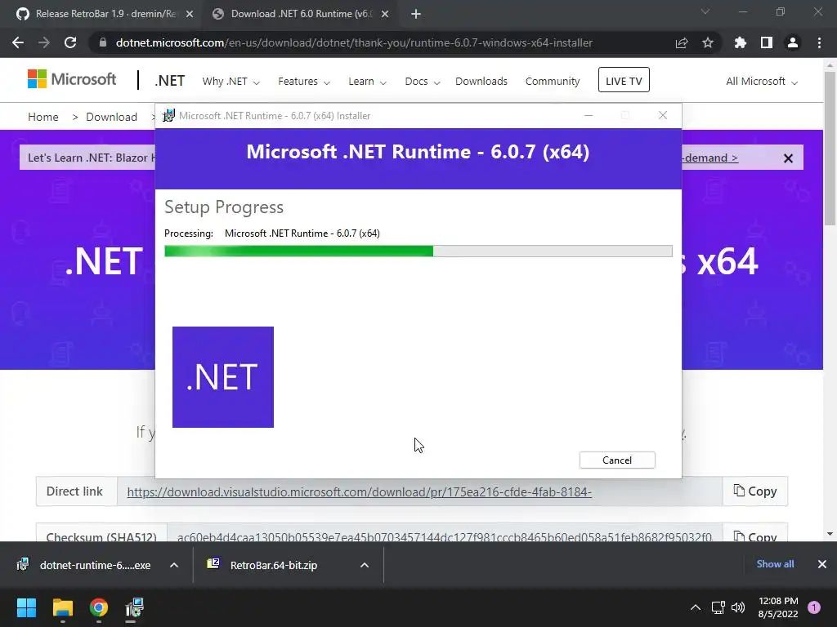Open File Explorer from the taskbar
This screenshot has height=627, width=837.
(x=62, y=607)
